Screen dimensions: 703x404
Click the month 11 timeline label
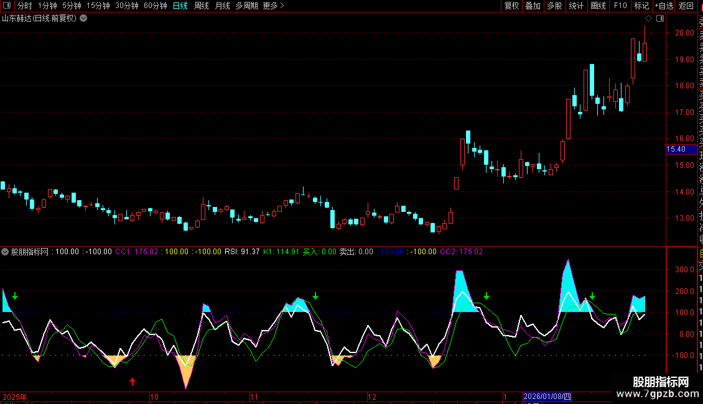[254, 397]
